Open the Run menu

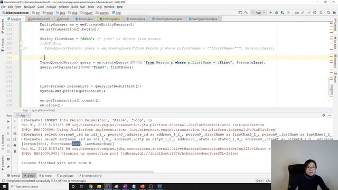(82, 7)
